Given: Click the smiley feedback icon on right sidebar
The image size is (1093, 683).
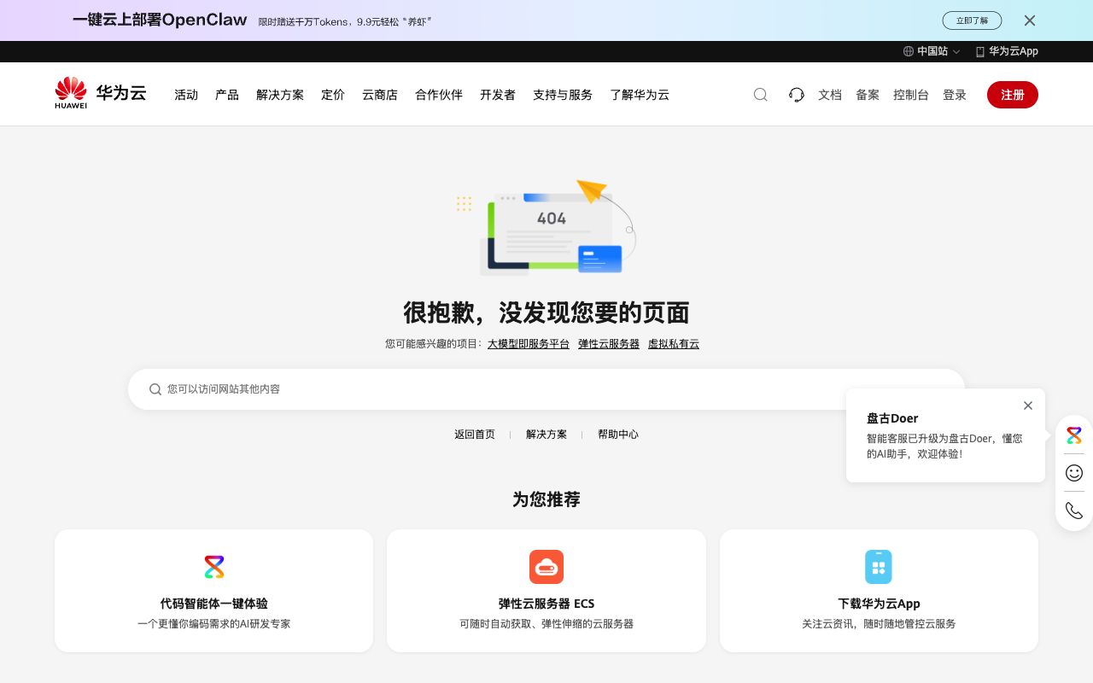Looking at the screenshot, I should tap(1073, 473).
